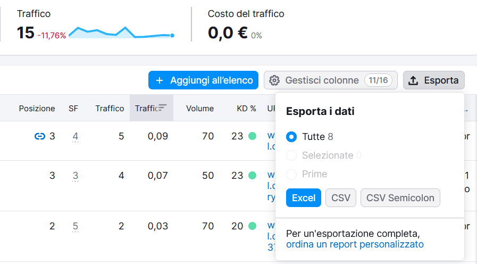Image resolution: width=477 pixels, height=264 pixels.
Task: Click the Traffico trend sparkline chart
Action: pyautogui.click(x=121, y=33)
